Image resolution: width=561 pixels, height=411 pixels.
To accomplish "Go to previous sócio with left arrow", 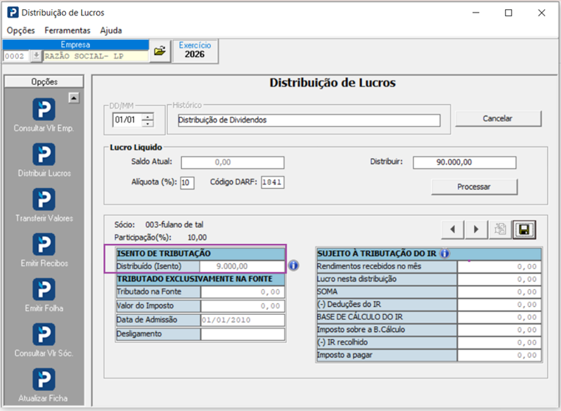I will pos(453,229).
